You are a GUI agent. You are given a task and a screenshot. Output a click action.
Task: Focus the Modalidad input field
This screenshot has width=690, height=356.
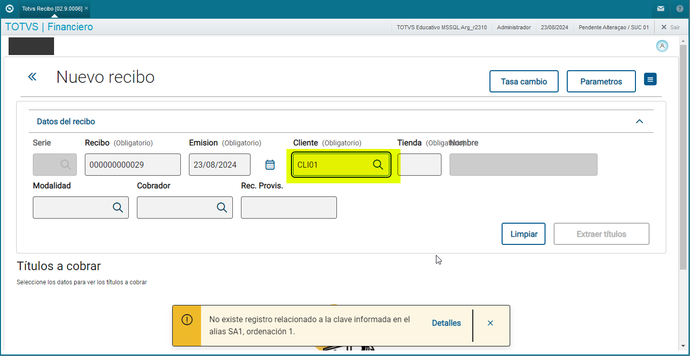pyautogui.click(x=81, y=208)
